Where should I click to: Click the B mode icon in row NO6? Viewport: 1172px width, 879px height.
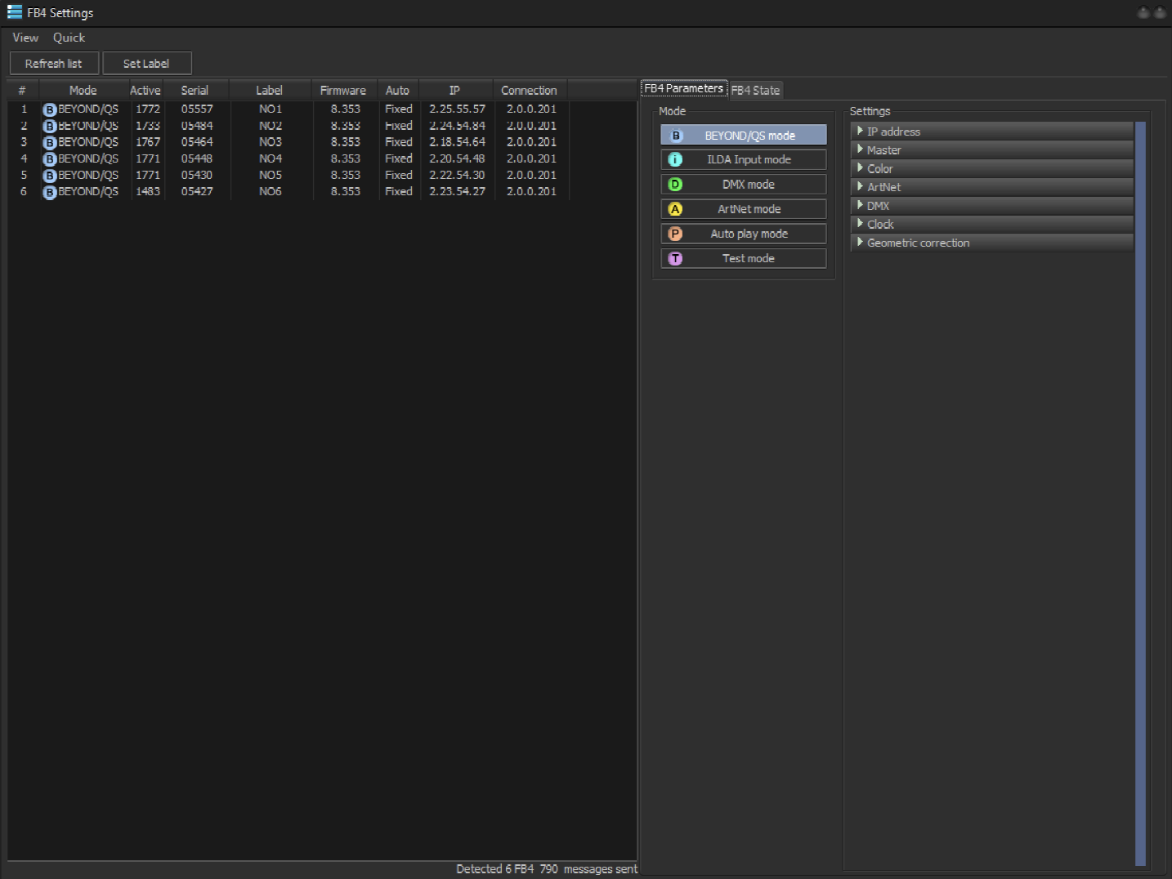[50, 192]
